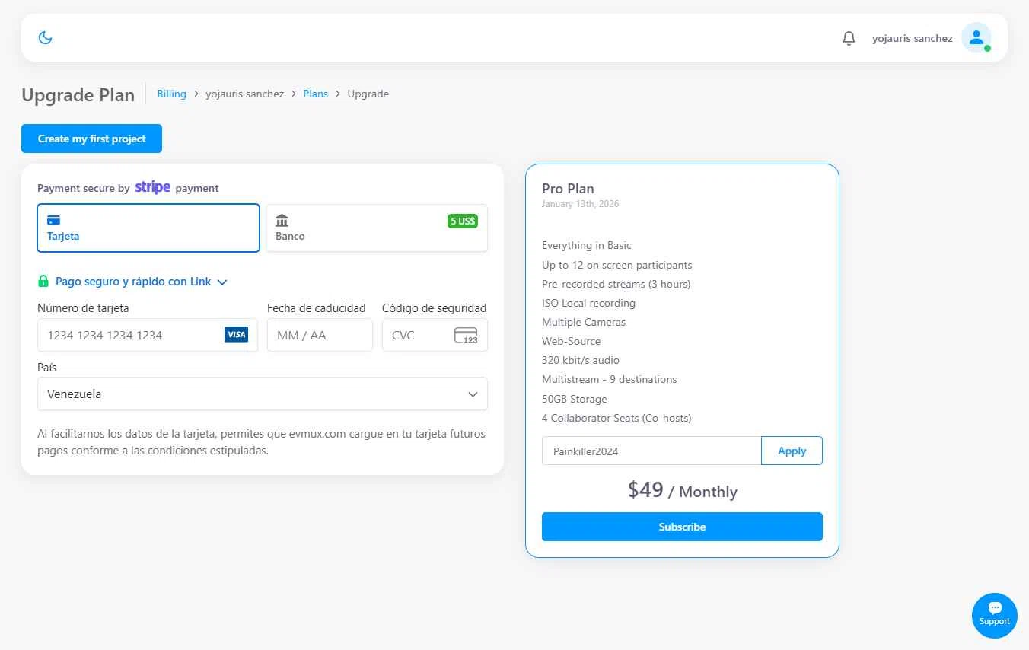Click ISO Local recording feature

point(588,303)
